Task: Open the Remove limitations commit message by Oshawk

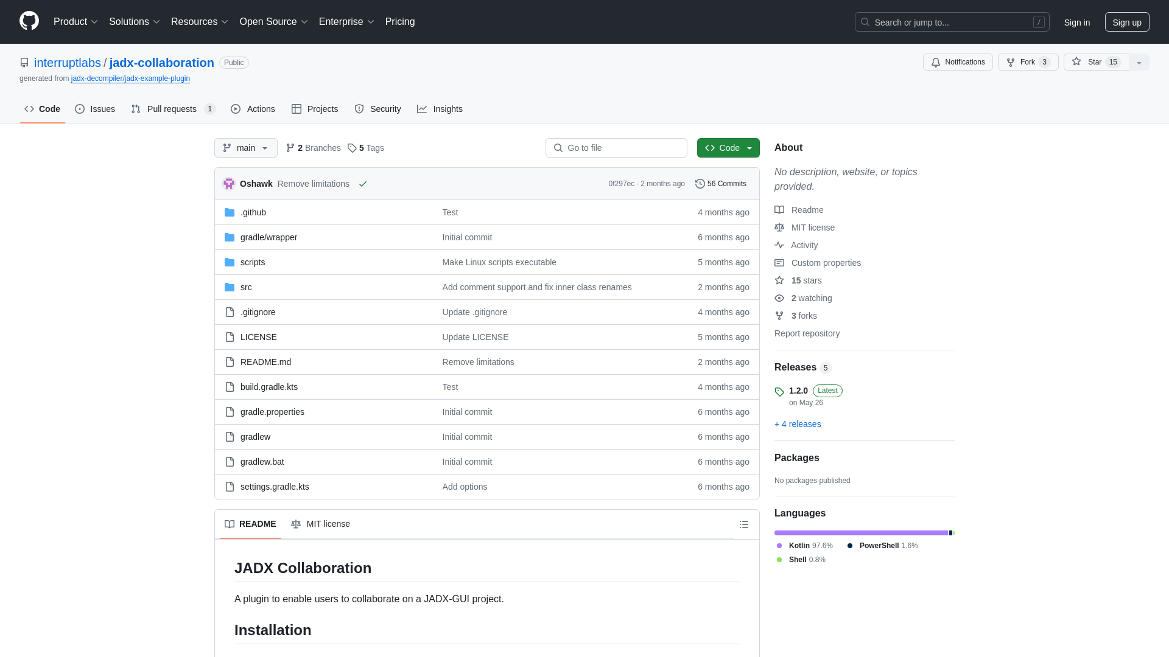Action: [x=314, y=184]
